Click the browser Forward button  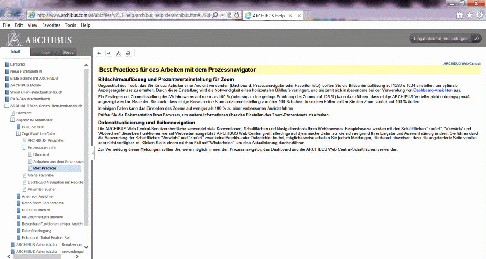(x=20, y=14)
